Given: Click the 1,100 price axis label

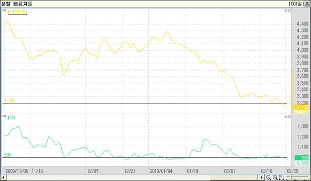Looking at the screenshot, I should pos(302,147).
